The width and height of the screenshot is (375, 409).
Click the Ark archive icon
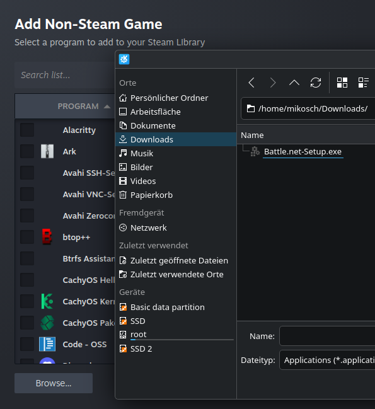point(47,151)
